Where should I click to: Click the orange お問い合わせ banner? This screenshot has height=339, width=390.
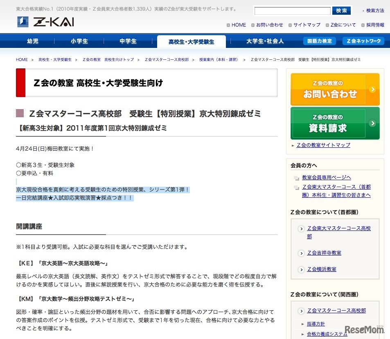335,89
